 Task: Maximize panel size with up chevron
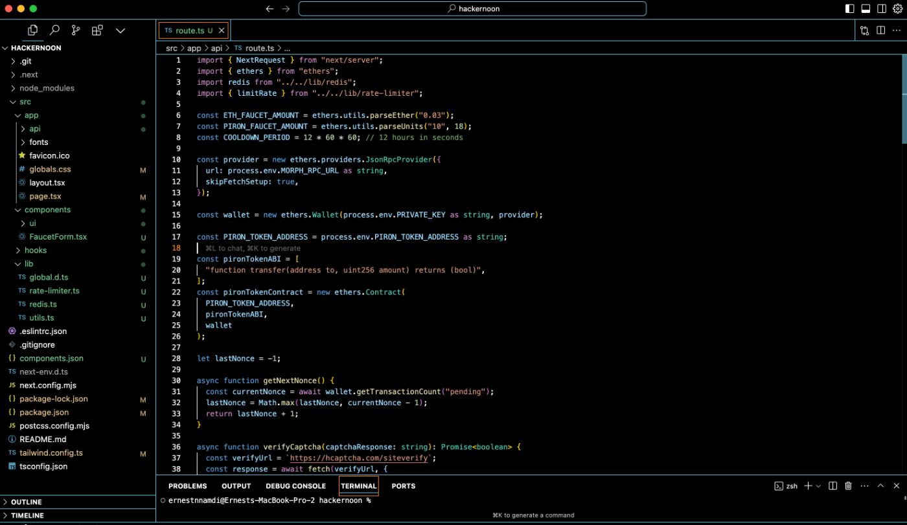[880, 486]
